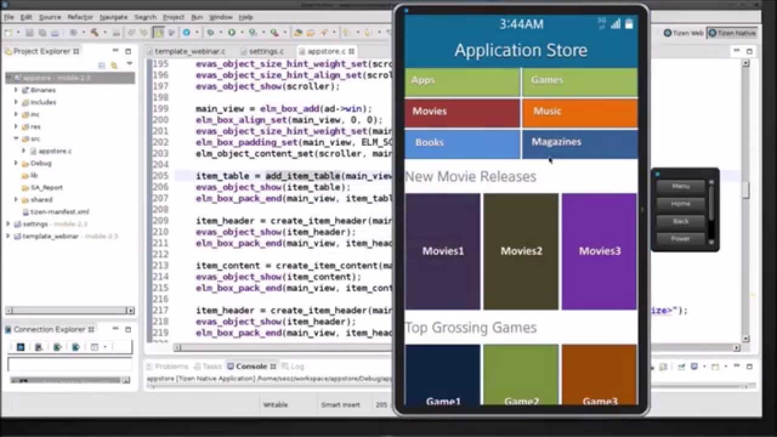Open the Project menu
The height and width of the screenshot is (437, 777).
pyautogui.click(x=174, y=17)
